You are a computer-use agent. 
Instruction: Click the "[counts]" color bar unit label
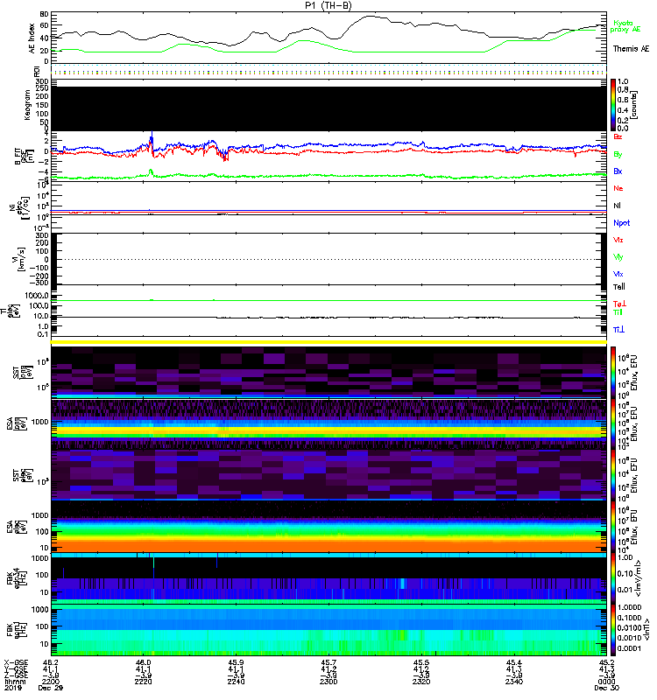point(633,105)
